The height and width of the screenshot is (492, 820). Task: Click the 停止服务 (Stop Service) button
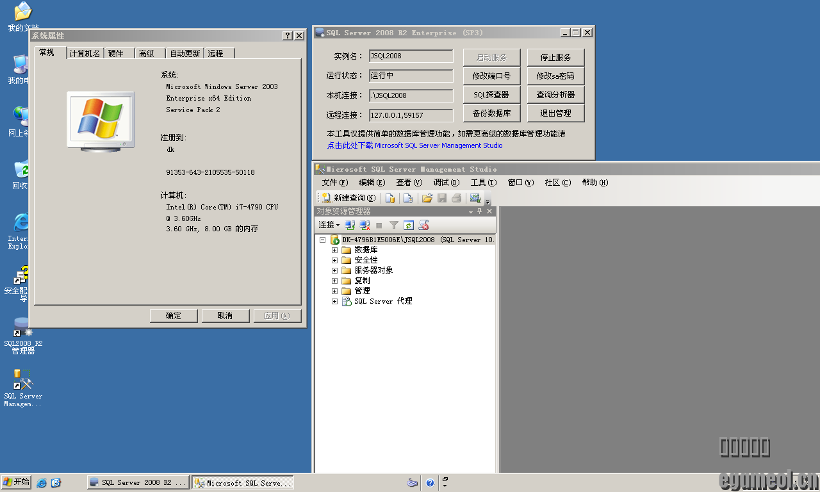pos(555,57)
